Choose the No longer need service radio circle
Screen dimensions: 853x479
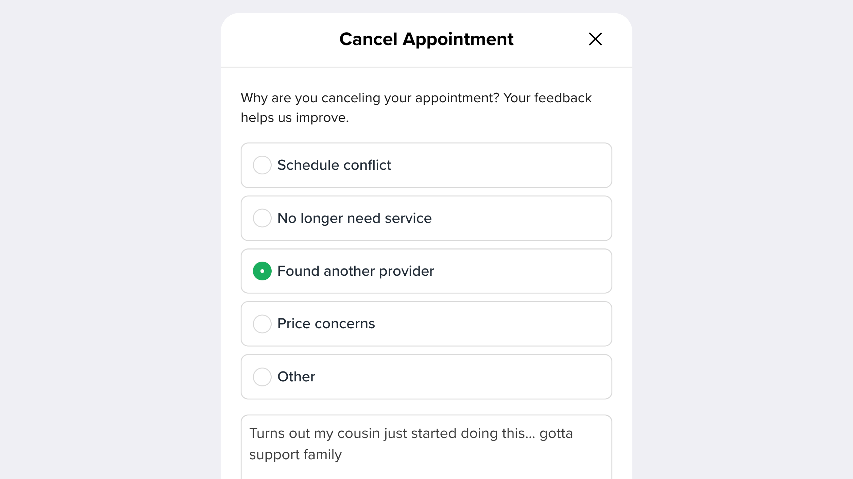262,218
